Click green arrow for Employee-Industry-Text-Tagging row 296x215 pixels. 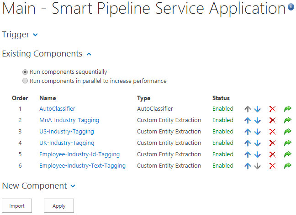(x=287, y=166)
